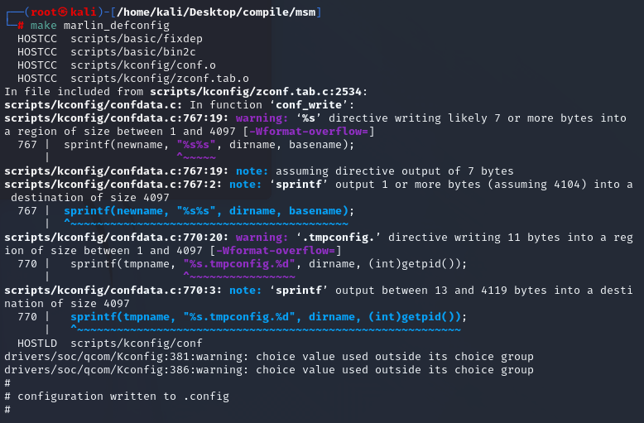Click the red # prompt symbol before make
644x423 pixels.
click(21, 26)
